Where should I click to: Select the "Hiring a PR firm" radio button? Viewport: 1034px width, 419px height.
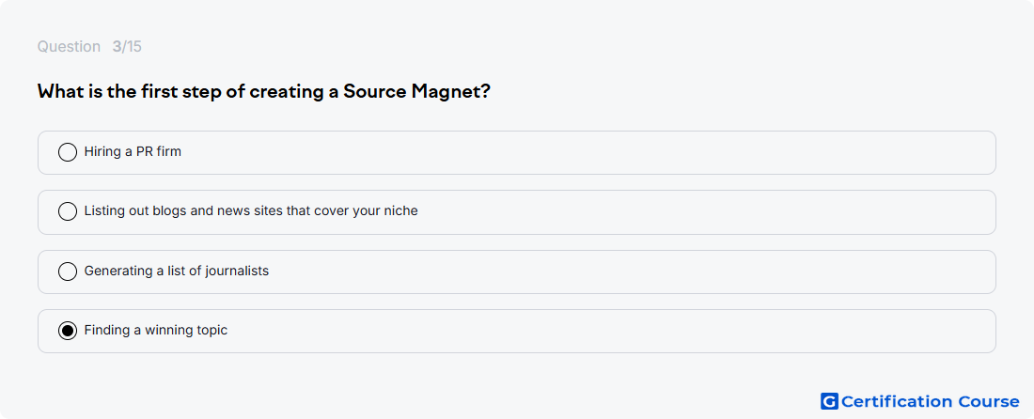pos(68,152)
